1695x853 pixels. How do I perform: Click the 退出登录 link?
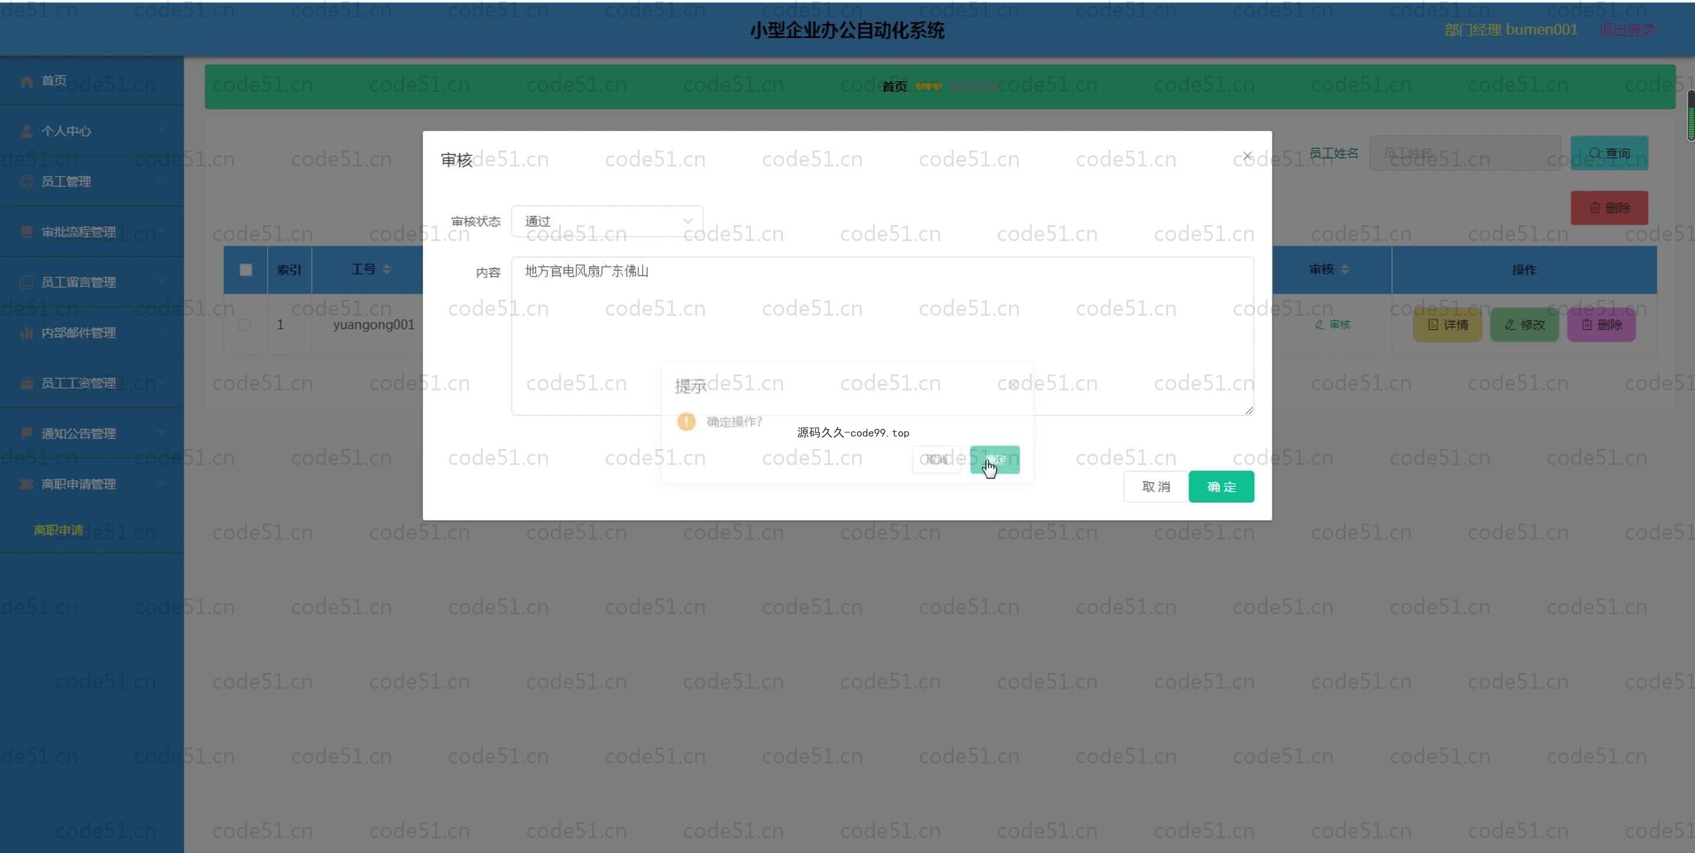(1627, 30)
